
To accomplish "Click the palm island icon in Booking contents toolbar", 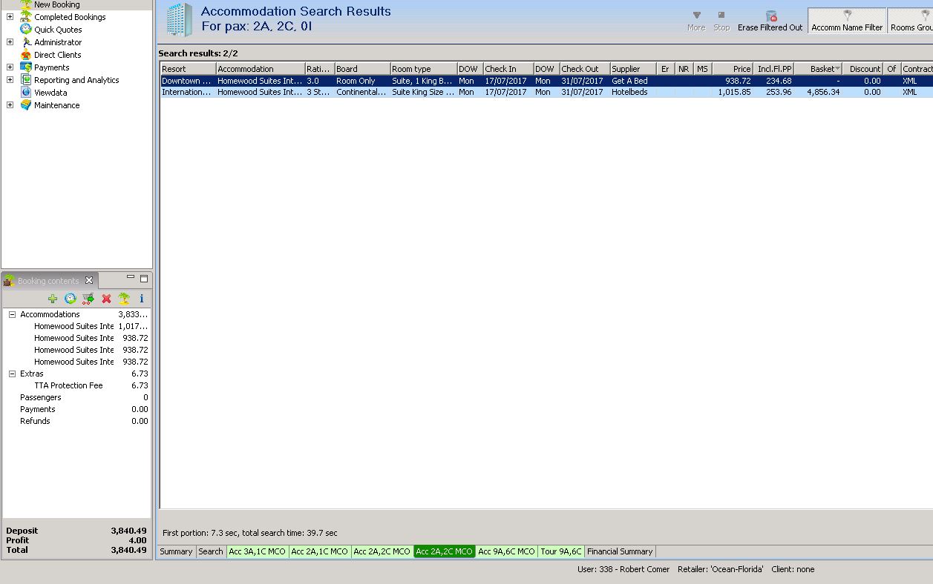I will point(124,299).
